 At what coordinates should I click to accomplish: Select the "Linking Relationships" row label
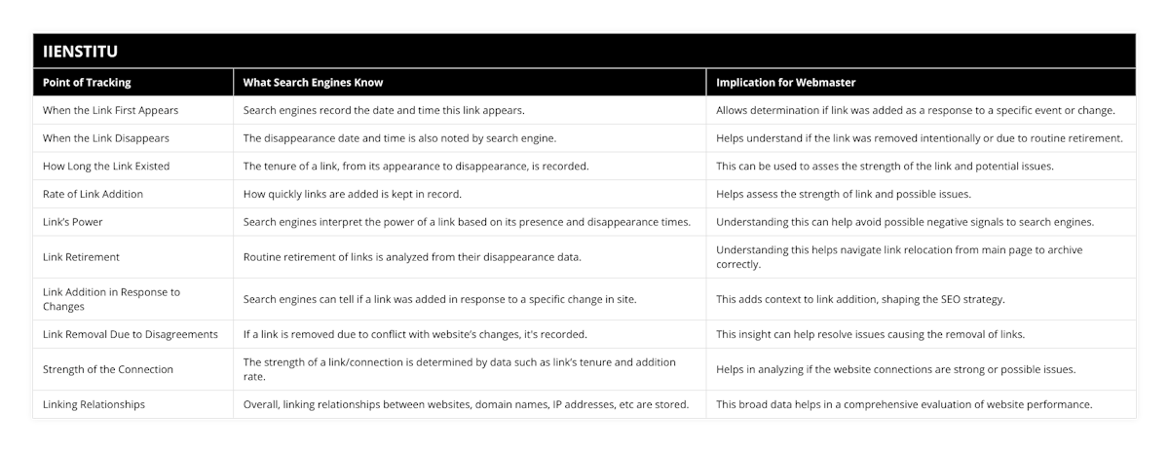(x=94, y=404)
